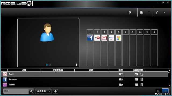Viewport: 172px width, 96px height.
Task: Click the magnifying glass search button
Action: [x=31, y=91]
